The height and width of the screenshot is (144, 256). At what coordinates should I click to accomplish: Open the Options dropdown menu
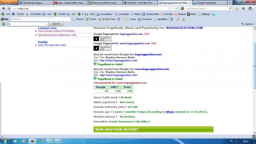248,24
